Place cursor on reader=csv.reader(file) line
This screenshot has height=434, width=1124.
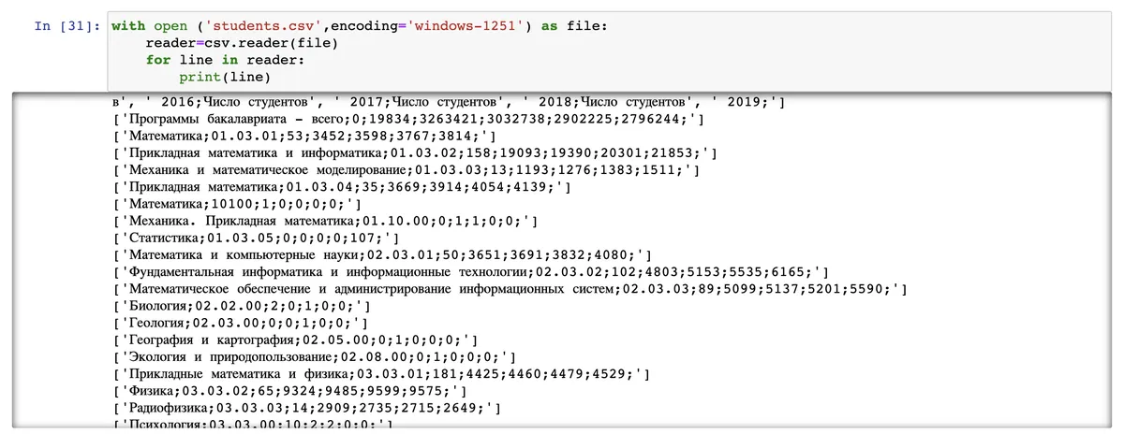point(242,43)
